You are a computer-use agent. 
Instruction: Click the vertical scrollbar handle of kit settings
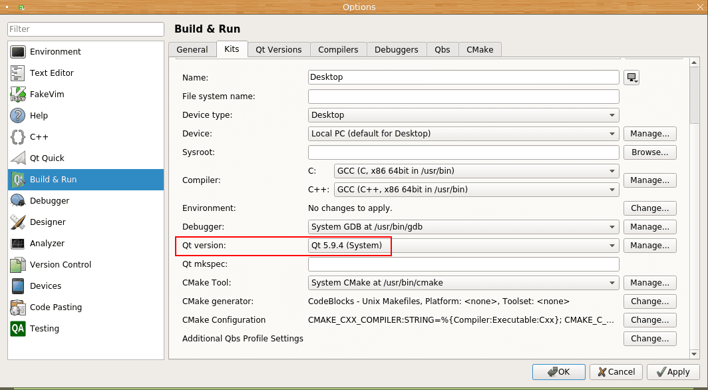(x=695, y=95)
